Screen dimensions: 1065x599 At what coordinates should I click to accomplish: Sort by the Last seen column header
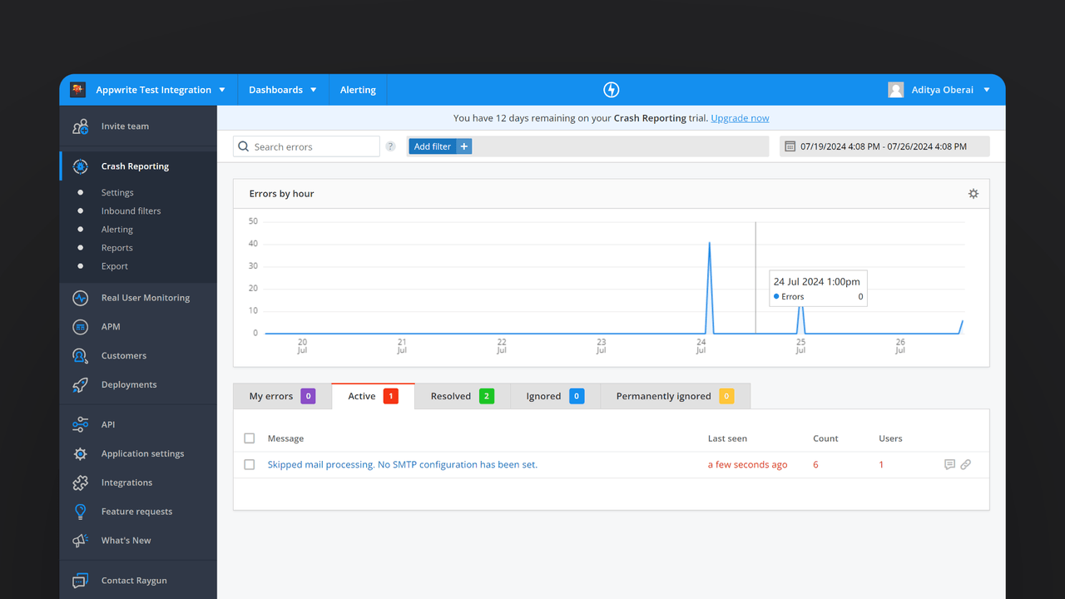click(727, 438)
